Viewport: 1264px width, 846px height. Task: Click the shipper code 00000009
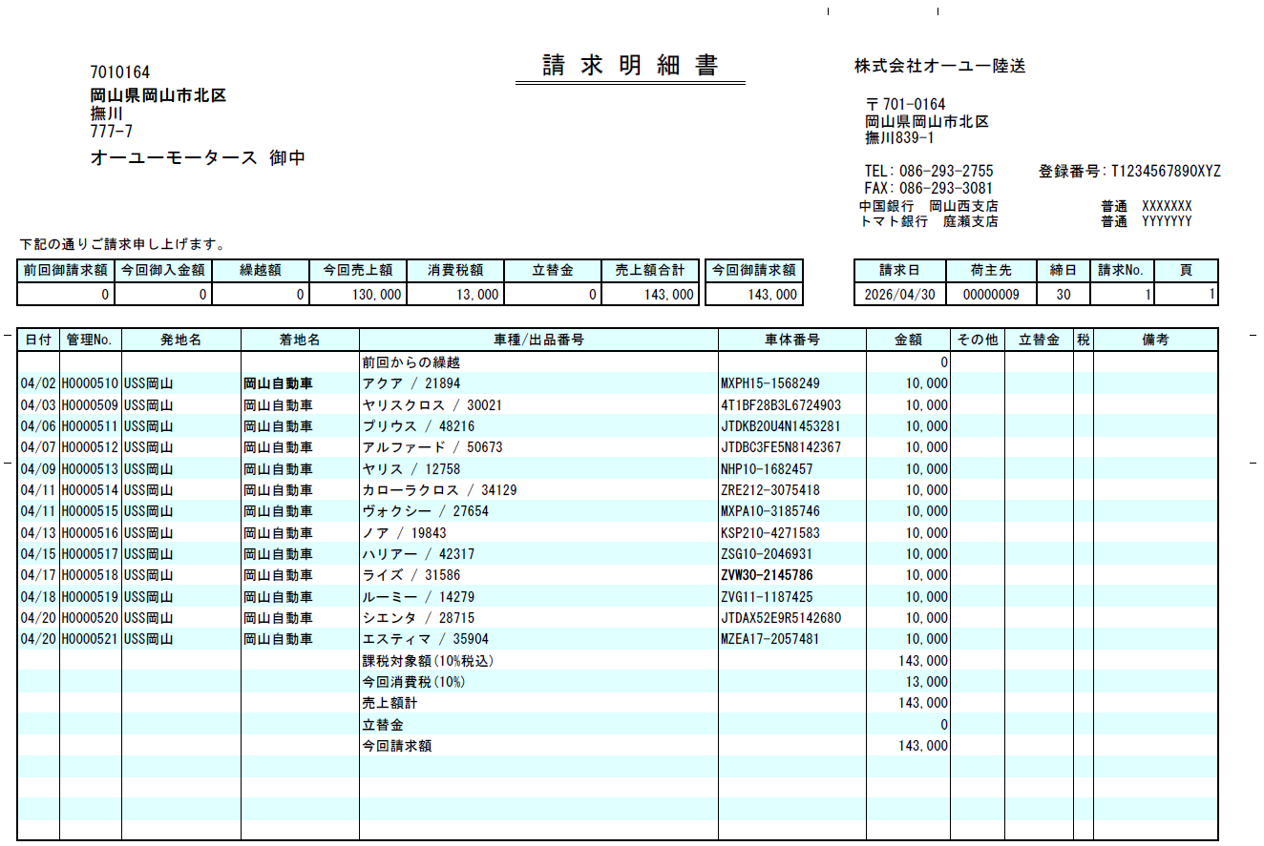coord(991,296)
